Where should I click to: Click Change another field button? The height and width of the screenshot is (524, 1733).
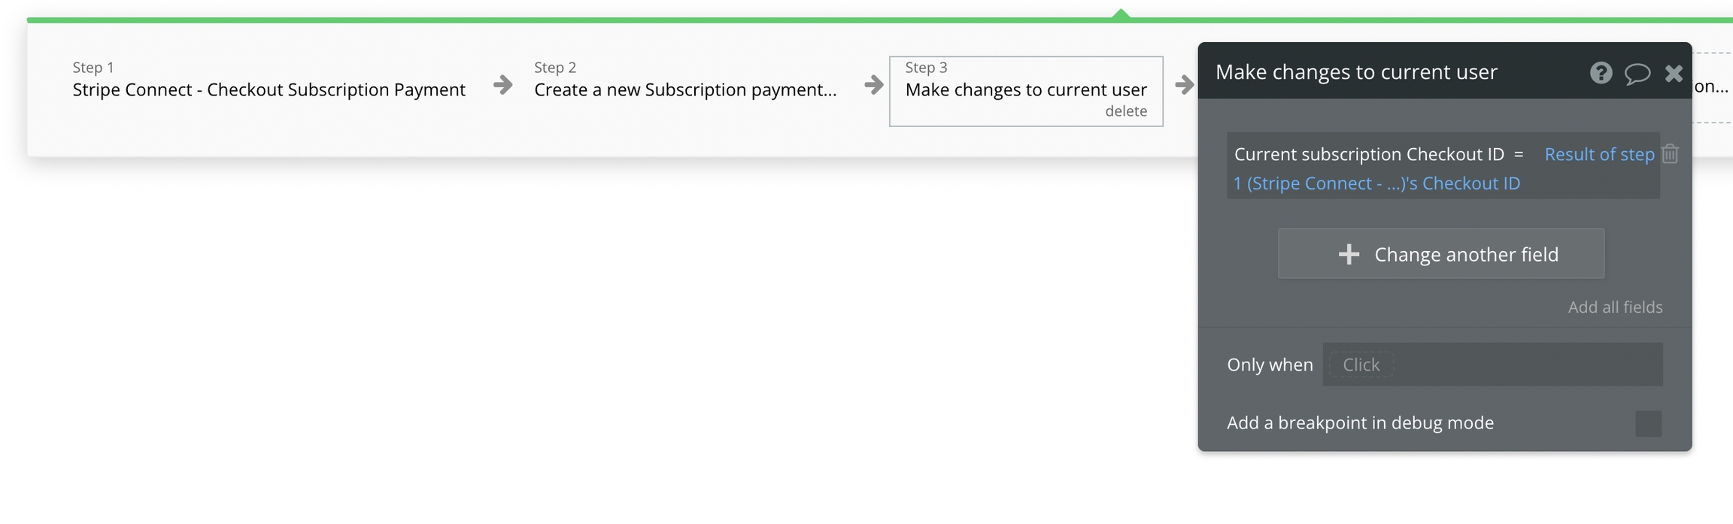[x=1440, y=254]
